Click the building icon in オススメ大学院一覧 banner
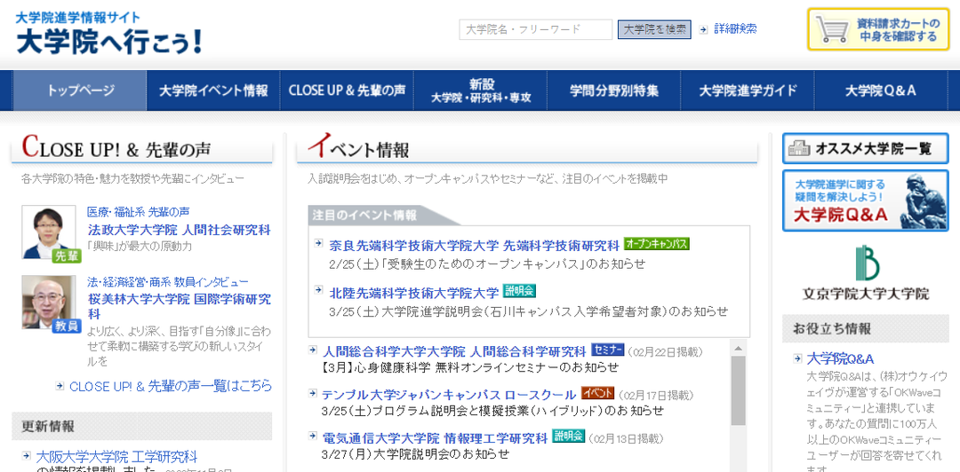 click(799, 148)
